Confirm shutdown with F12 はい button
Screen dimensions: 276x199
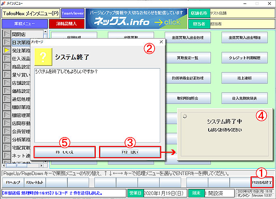pos(130,152)
